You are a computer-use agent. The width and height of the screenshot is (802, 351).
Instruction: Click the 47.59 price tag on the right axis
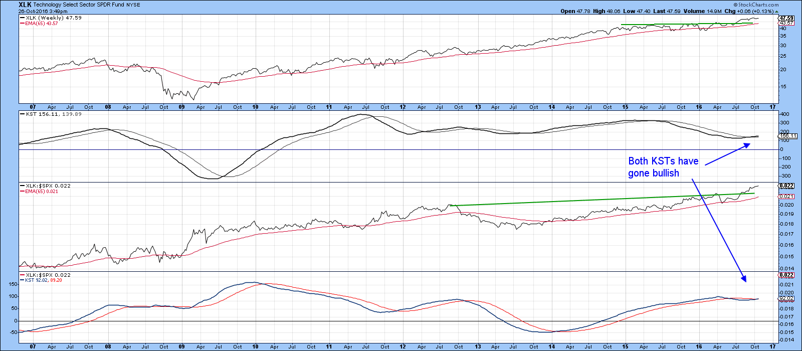[786, 18]
